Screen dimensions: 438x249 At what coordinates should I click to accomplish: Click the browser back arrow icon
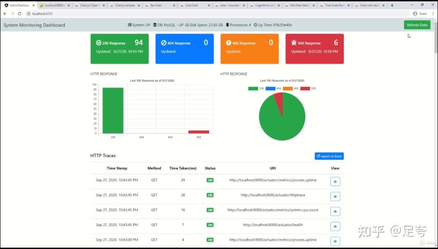click(5, 13)
